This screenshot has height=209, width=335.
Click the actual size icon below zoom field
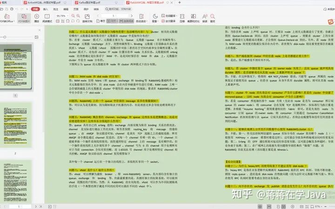[58, 21]
